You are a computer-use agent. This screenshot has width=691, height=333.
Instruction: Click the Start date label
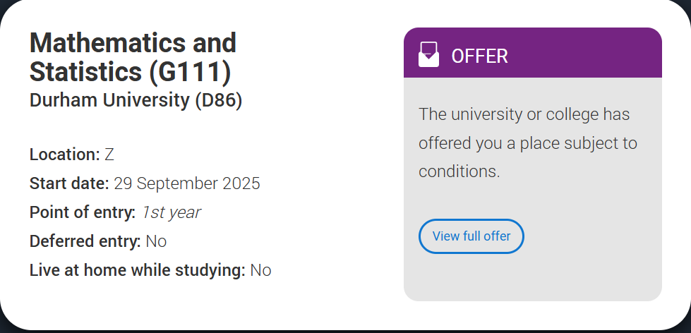(69, 183)
